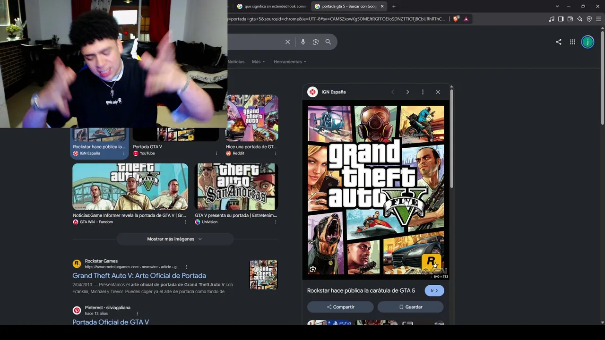This screenshot has width=605, height=340.
Task: Open the tab search dropdown arrow
Action: coord(557,6)
